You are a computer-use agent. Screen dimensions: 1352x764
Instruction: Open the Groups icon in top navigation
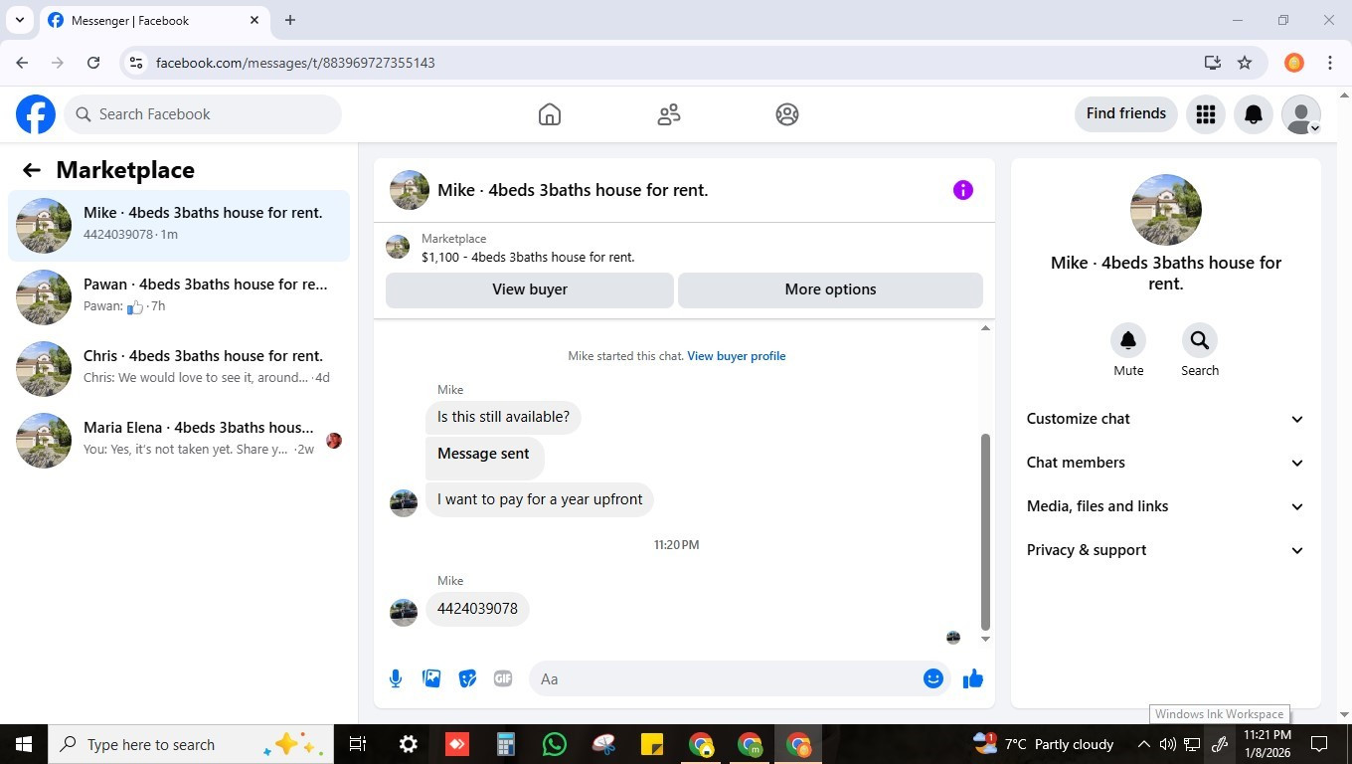(x=787, y=114)
